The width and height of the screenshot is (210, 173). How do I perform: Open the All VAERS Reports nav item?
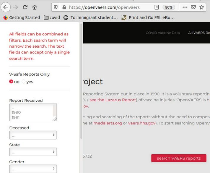click(x=199, y=33)
